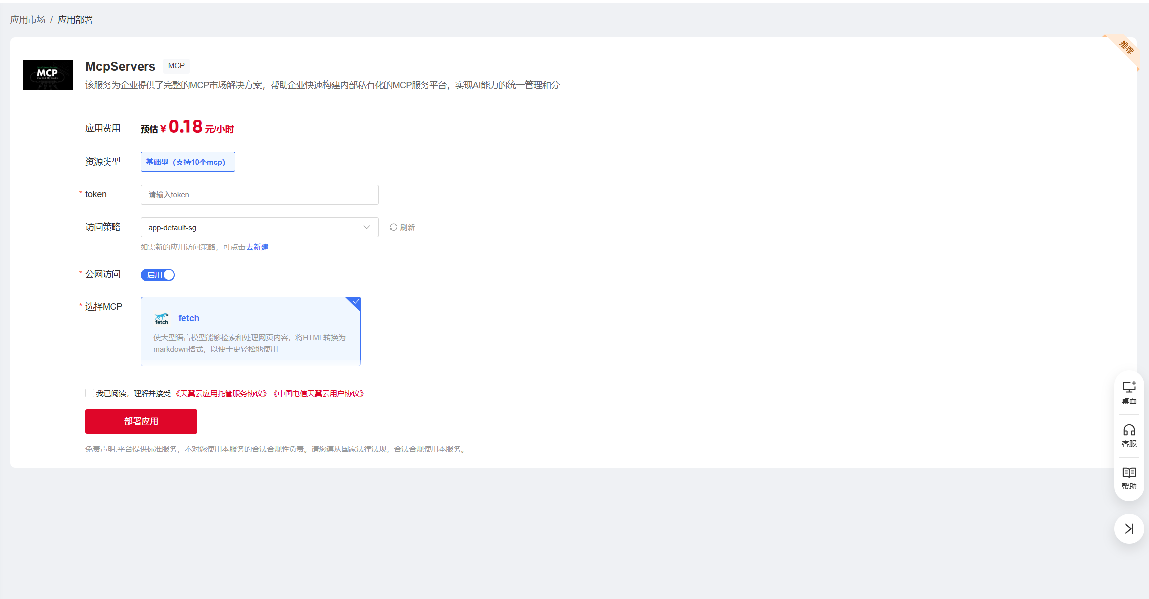1149x599 pixels.
Task: Check the agreement acceptance checkbox
Action: click(x=90, y=393)
